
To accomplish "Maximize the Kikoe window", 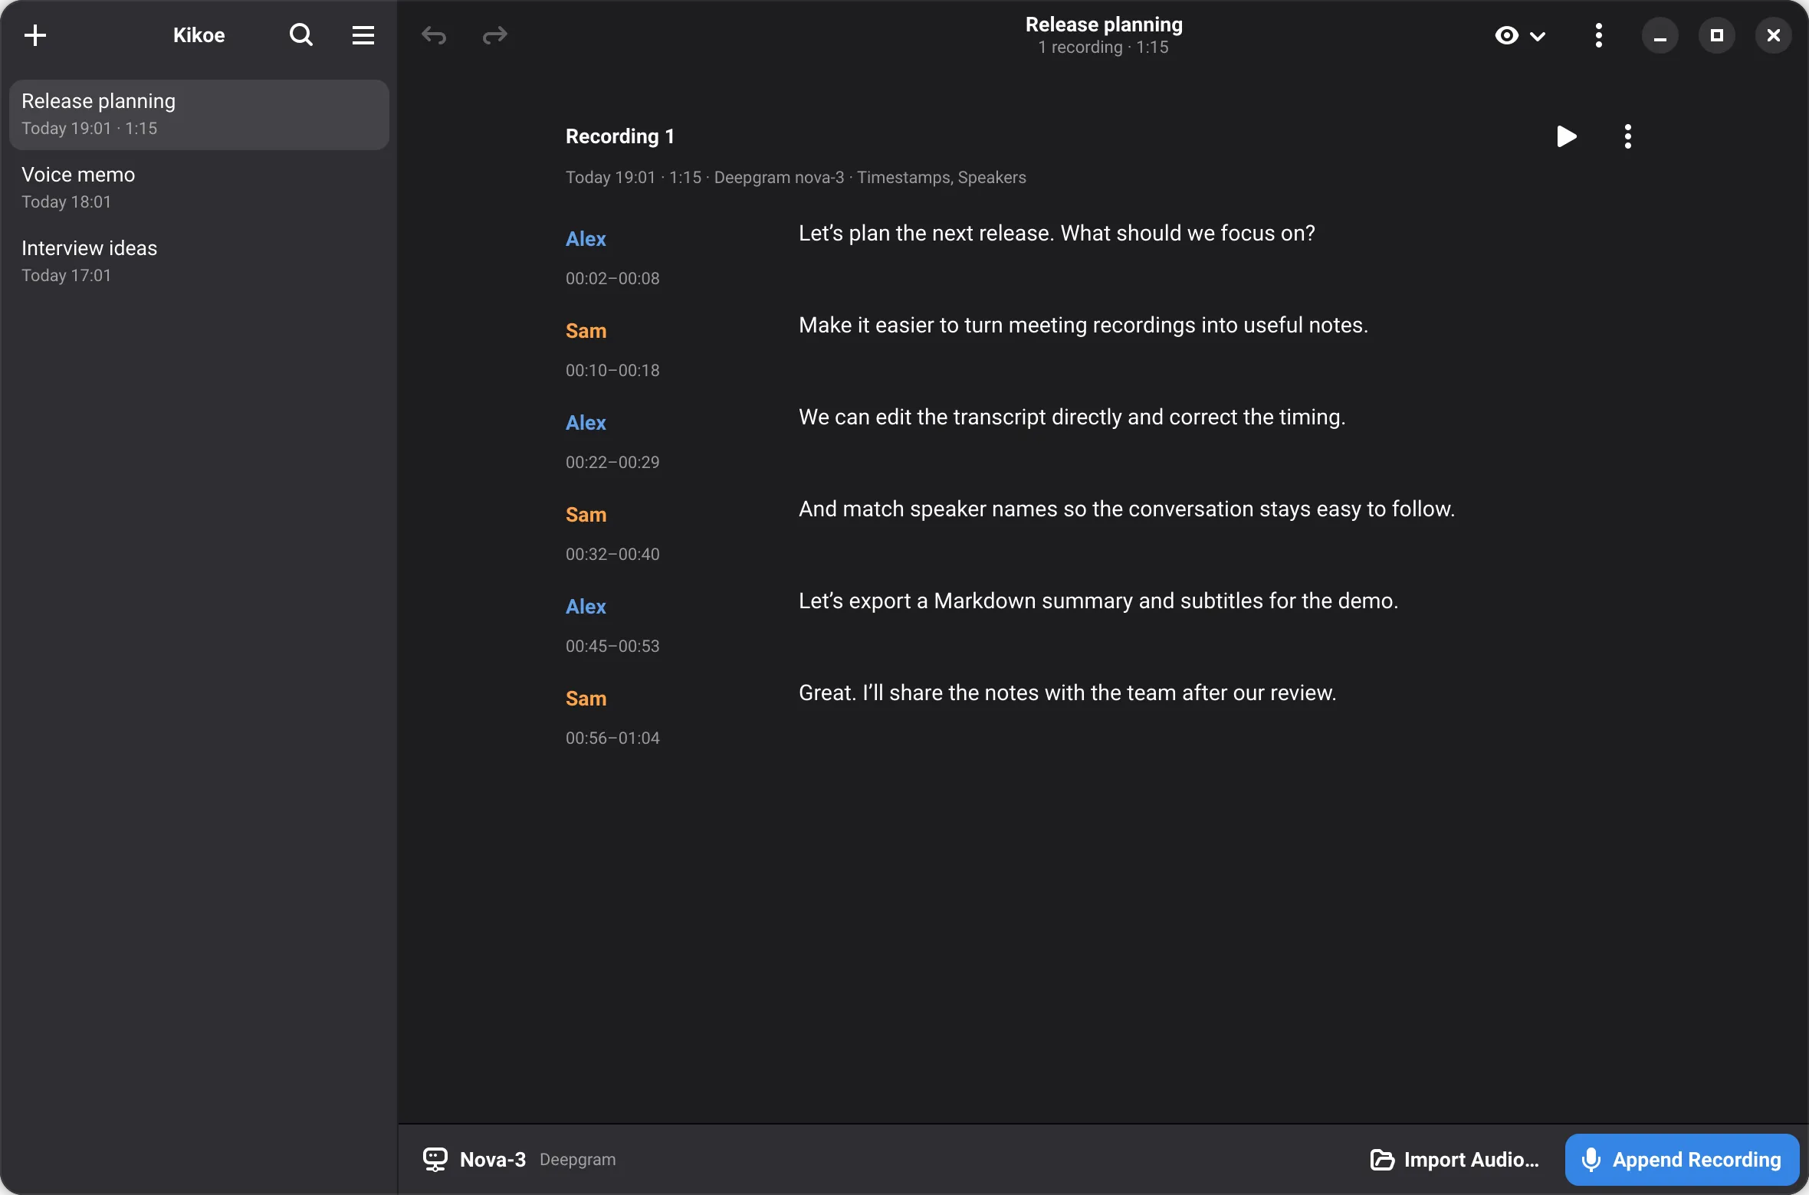I will (x=1717, y=35).
